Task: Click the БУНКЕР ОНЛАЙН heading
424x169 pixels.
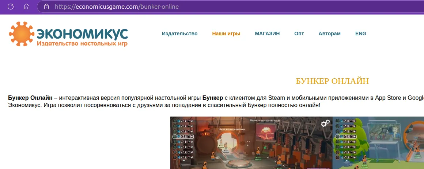Action: [x=332, y=81]
